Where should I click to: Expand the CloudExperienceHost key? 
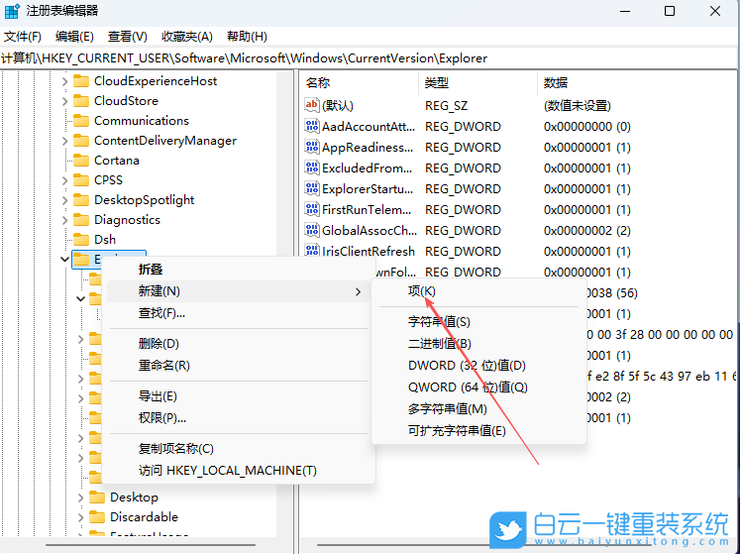64,81
